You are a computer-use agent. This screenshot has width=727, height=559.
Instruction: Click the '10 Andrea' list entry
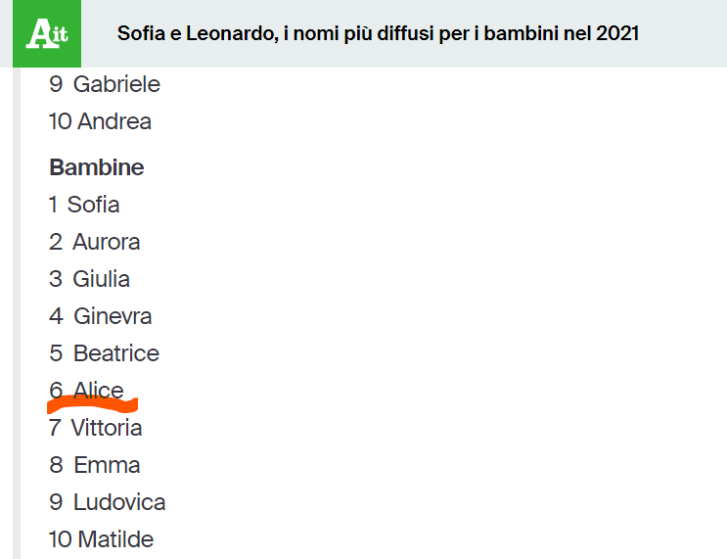(x=100, y=121)
